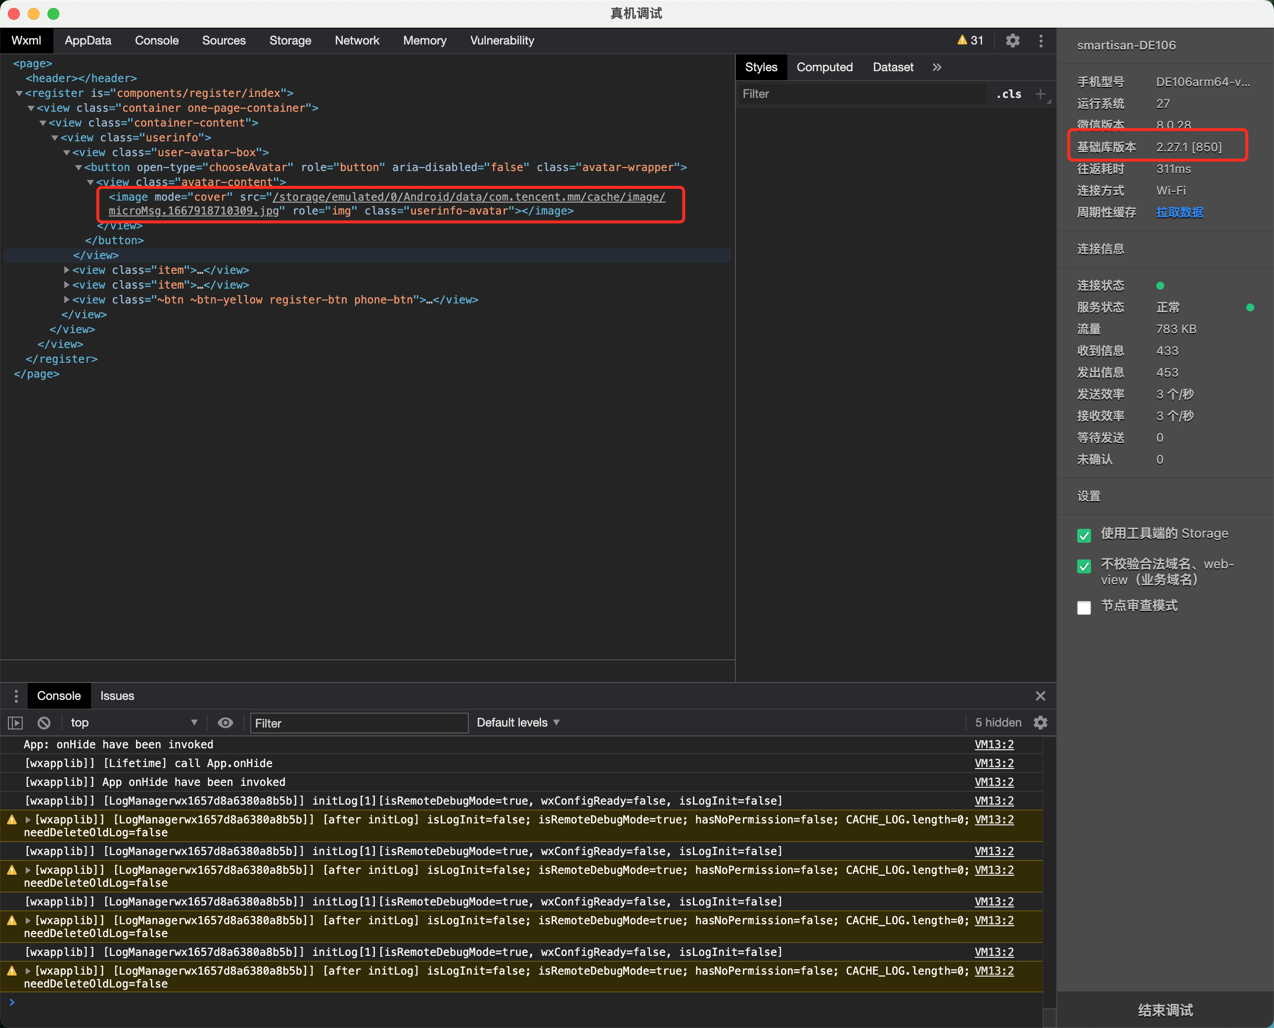
Task: Open the Default levels dropdown
Action: [517, 723]
